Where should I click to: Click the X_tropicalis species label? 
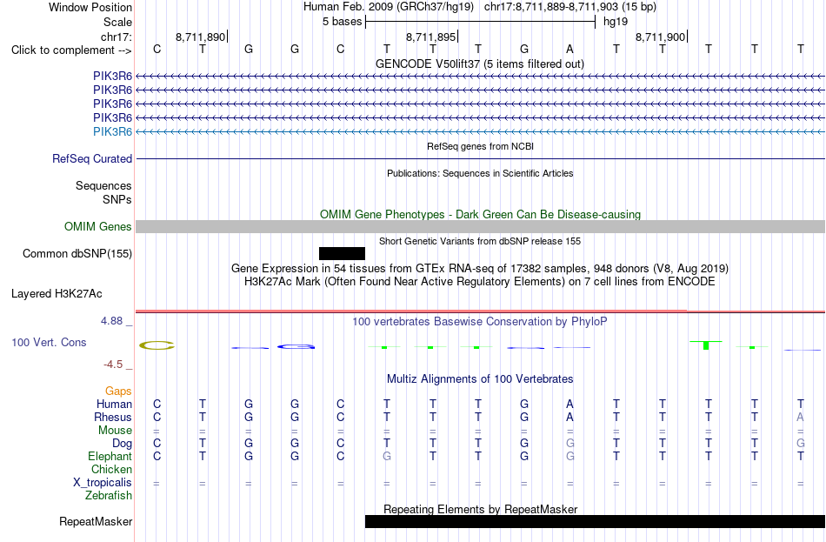[x=103, y=483]
